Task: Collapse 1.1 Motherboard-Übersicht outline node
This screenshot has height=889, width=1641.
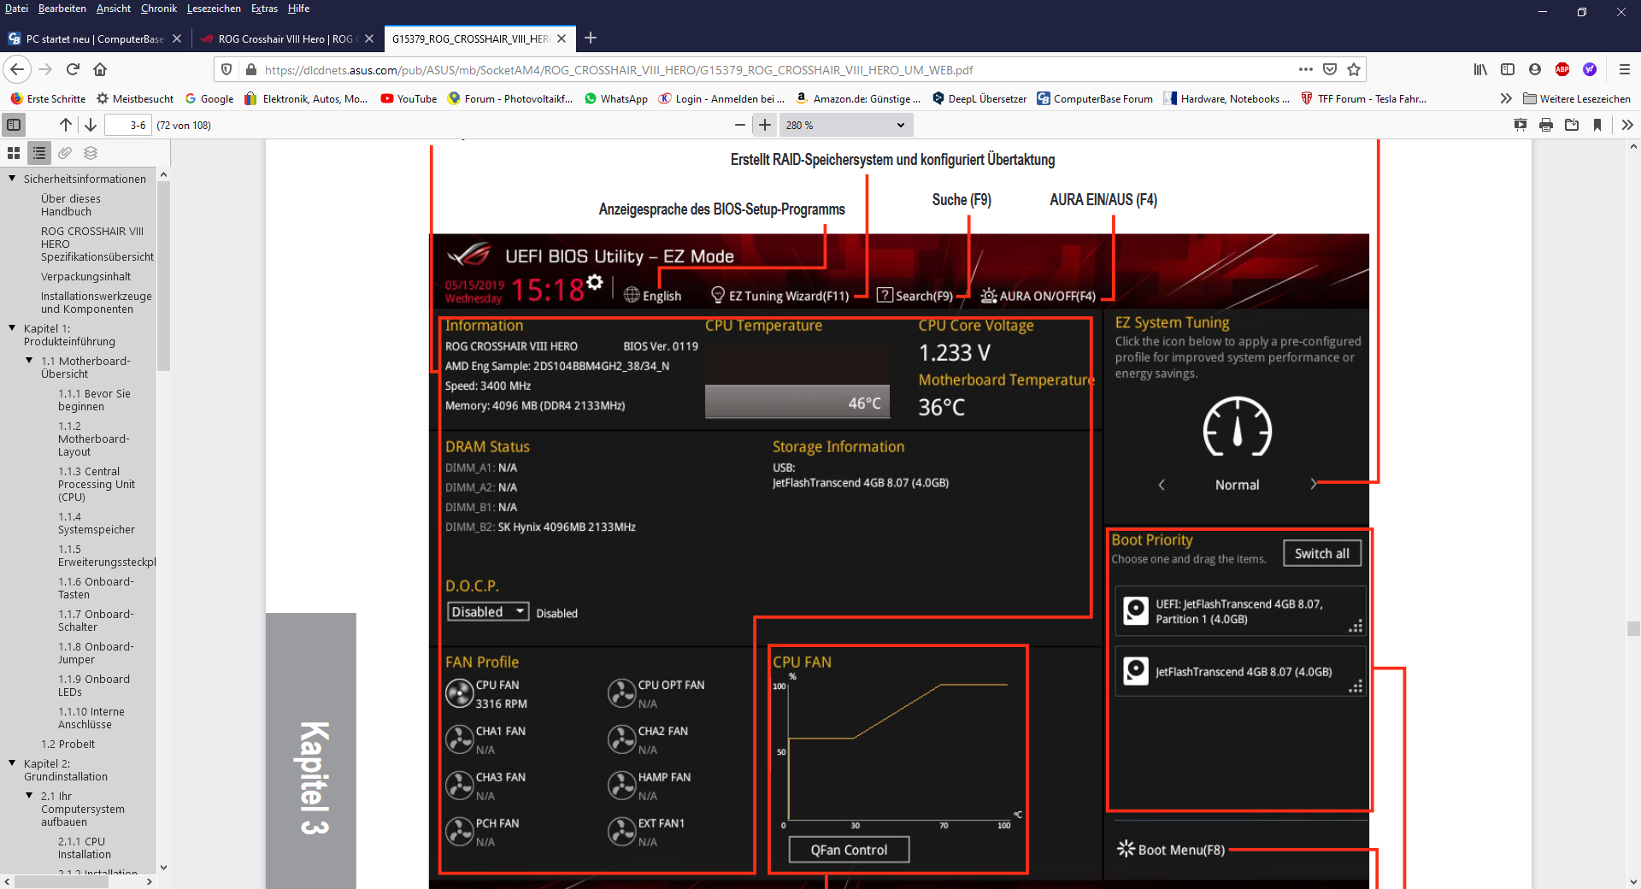Action: [x=29, y=361]
